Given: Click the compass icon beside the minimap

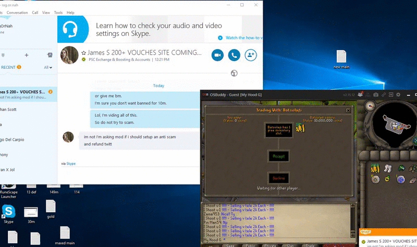Looking at the screenshot, I should (x=370, y=106).
